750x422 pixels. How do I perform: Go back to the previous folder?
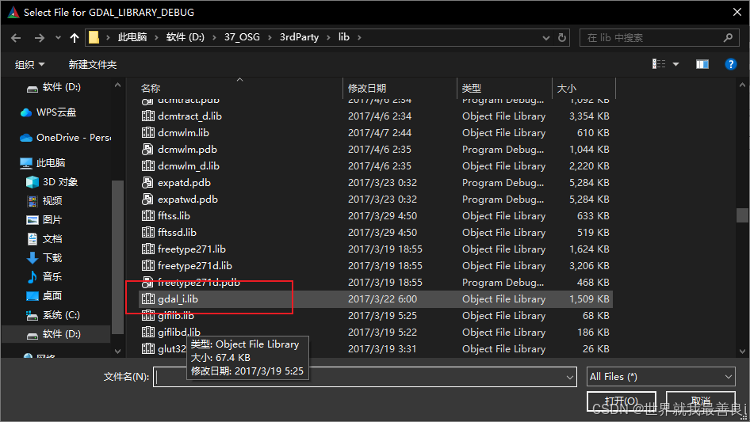tap(16, 38)
